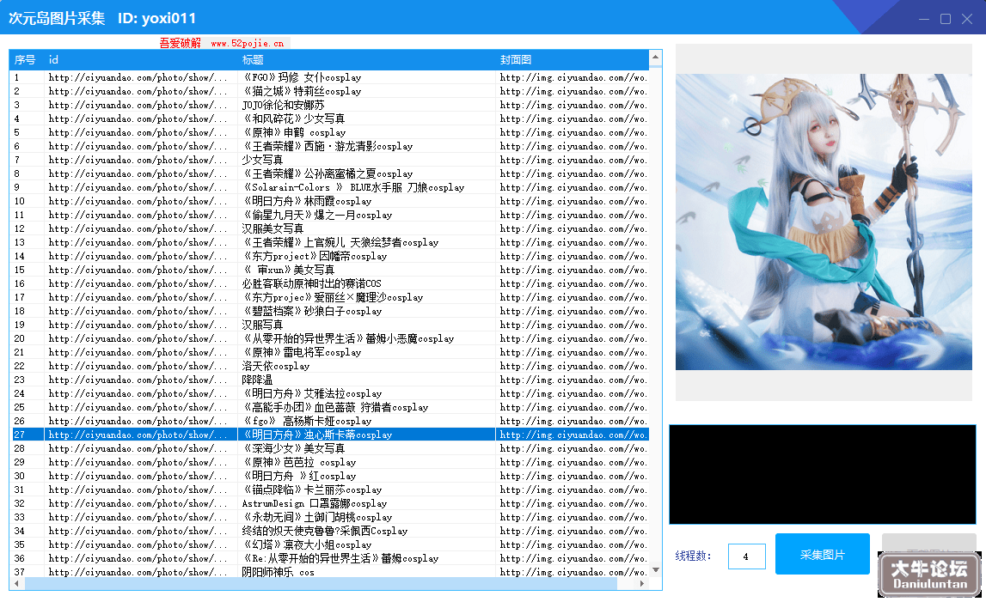Select the row titled 《原神》申鹤 cosplay

point(329,132)
